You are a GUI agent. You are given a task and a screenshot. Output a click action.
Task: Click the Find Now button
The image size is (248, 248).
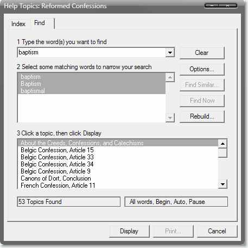(202, 101)
